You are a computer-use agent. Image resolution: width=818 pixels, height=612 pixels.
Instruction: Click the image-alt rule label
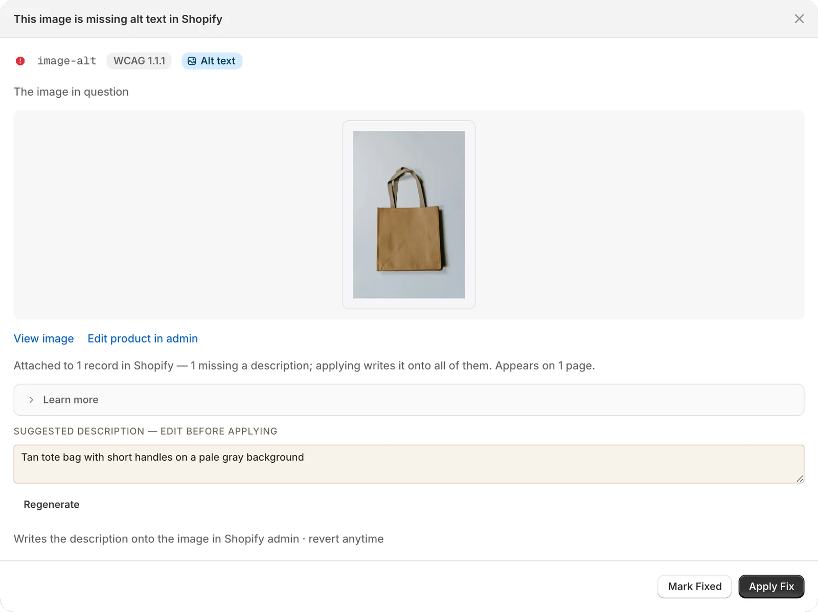pyautogui.click(x=66, y=61)
